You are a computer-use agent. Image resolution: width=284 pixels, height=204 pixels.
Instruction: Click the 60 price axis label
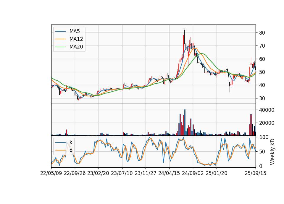click(x=262, y=59)
